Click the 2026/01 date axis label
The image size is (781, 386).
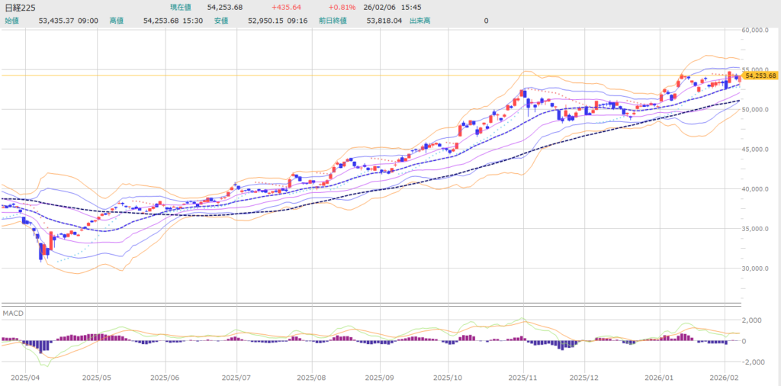[x=660, y=377]
